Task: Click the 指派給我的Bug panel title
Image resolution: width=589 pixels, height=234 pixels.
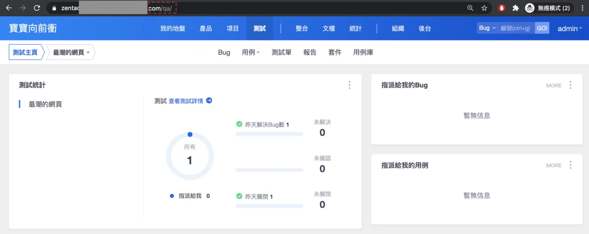Action: [x=404, y=85]
